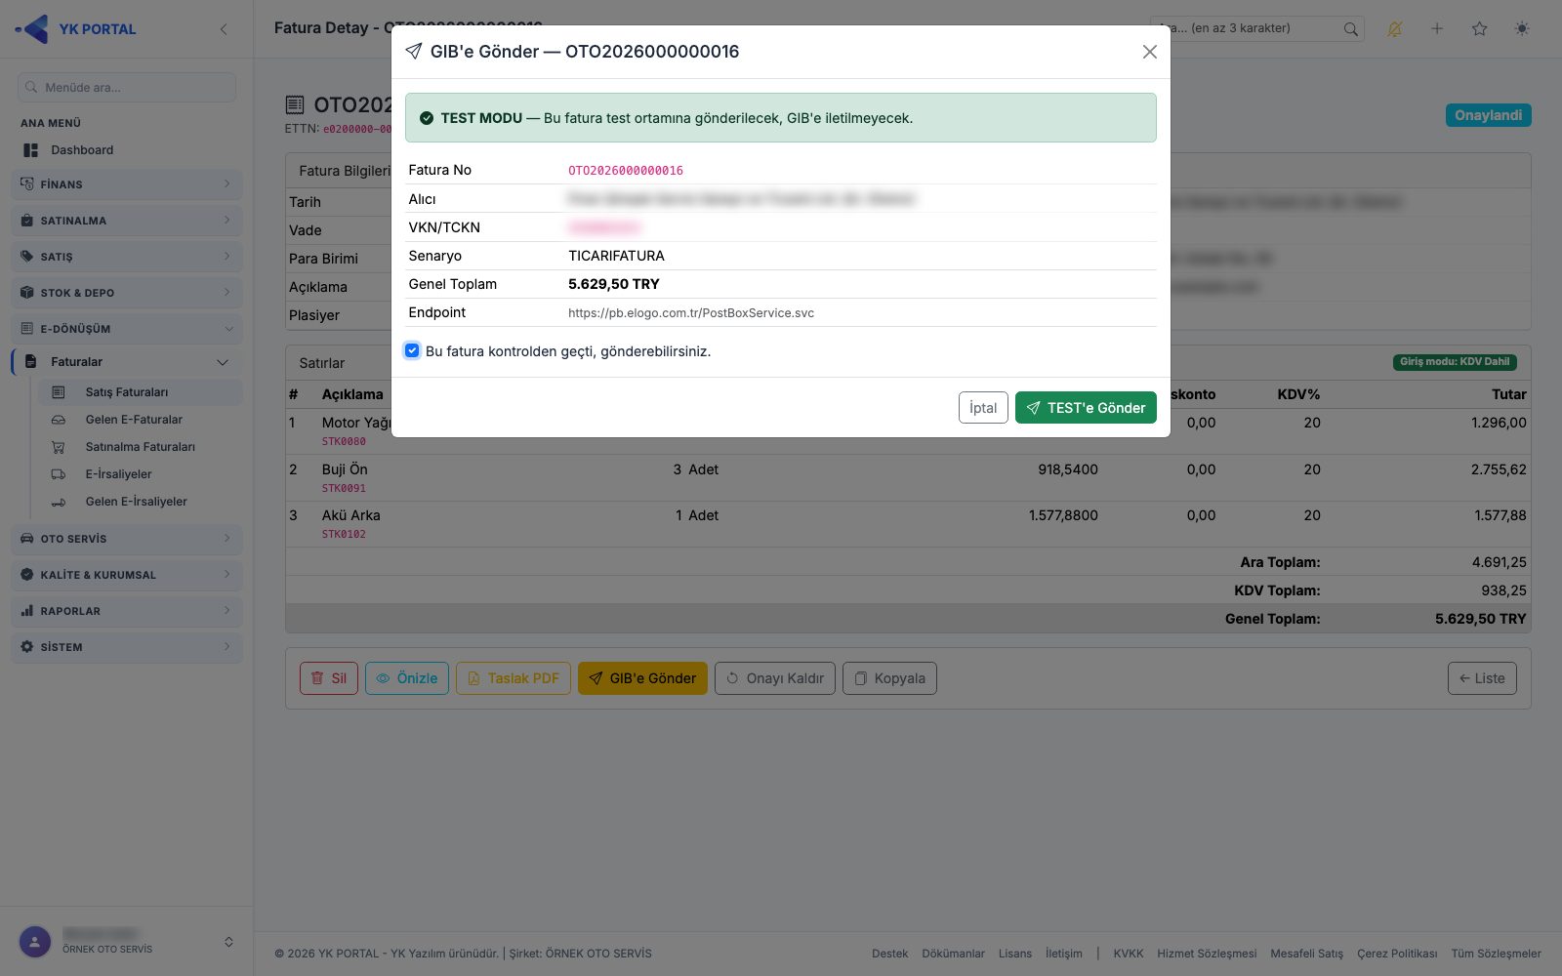Open the SİSTEM menu section
The height and width of the screenshot is (976, 1562).
(127, 647)
